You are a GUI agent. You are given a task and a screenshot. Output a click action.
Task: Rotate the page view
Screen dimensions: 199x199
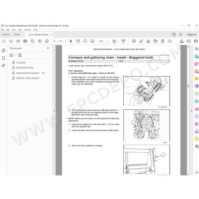[x=170, y=41]
